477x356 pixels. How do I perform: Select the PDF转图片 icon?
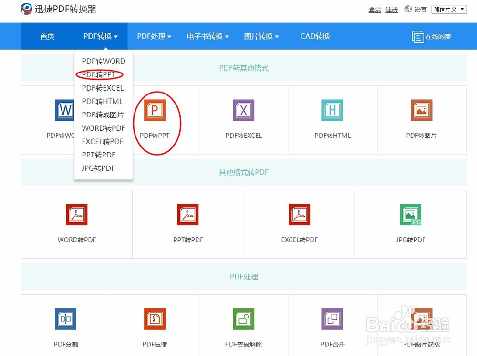coord(421,110)
